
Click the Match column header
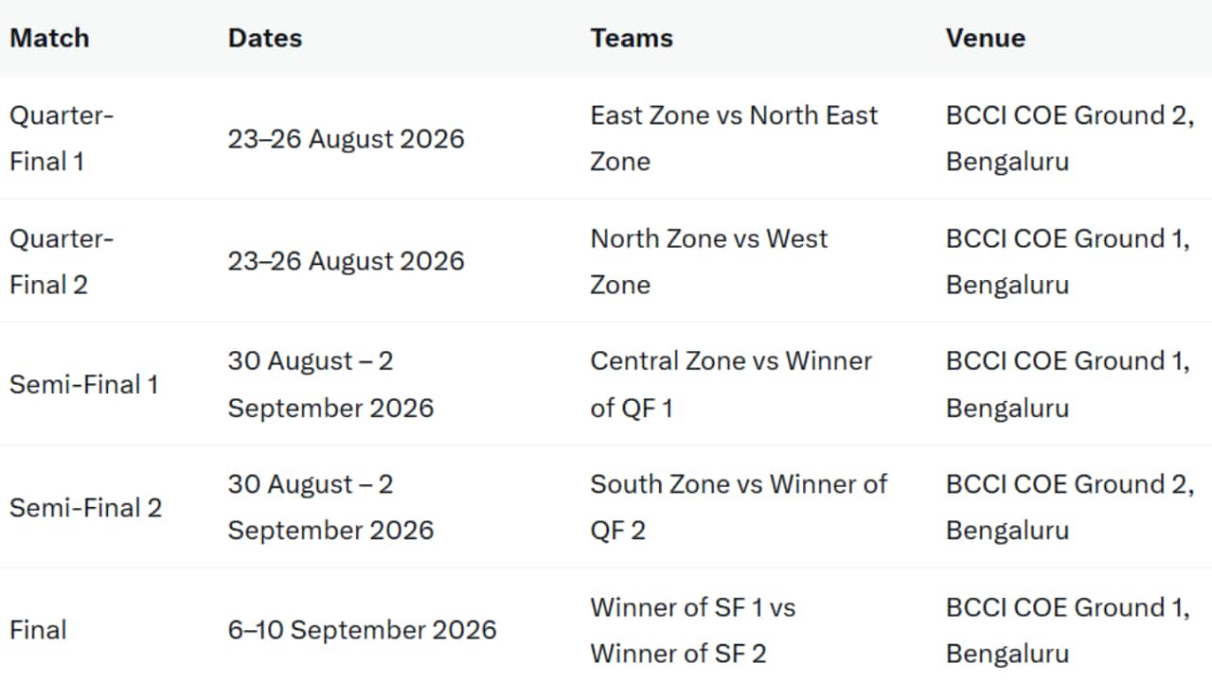click(49, 38)
